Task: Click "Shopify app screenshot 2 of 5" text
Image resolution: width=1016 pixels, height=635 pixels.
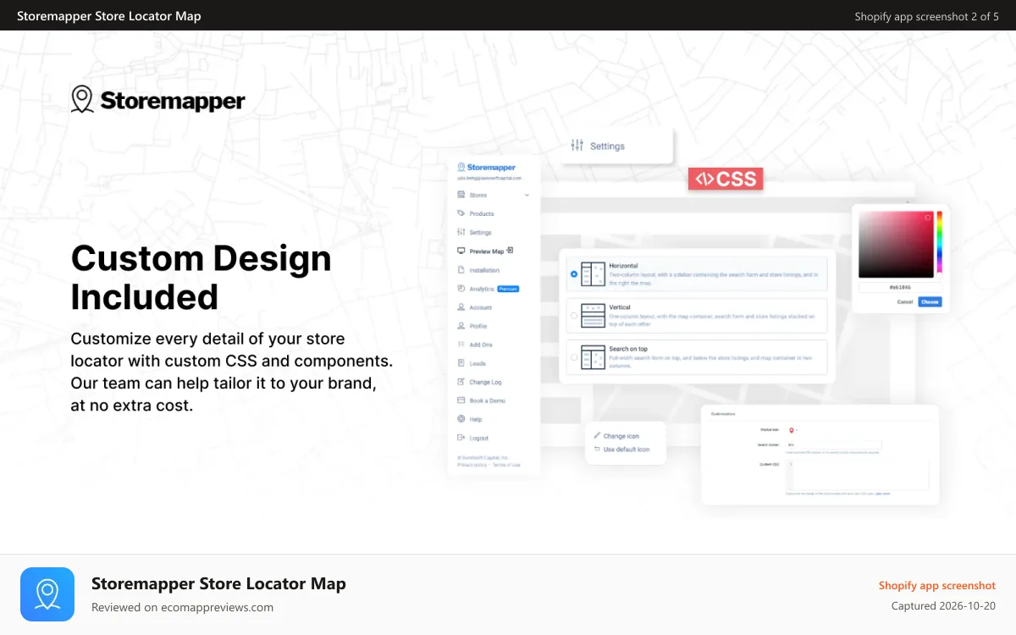Action: pyautogui.click(x=926, y=16)
